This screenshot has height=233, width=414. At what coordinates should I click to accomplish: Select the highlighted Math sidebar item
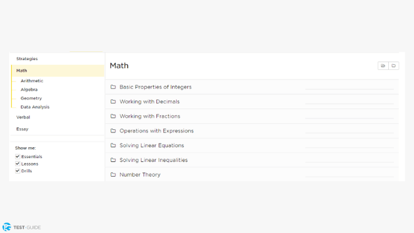(x=58, y=71)
